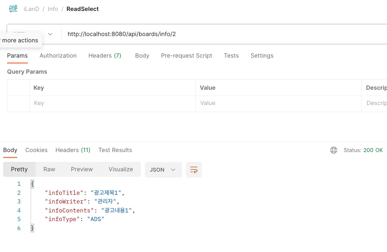Show the response Cookies tab

coord(36,150)
